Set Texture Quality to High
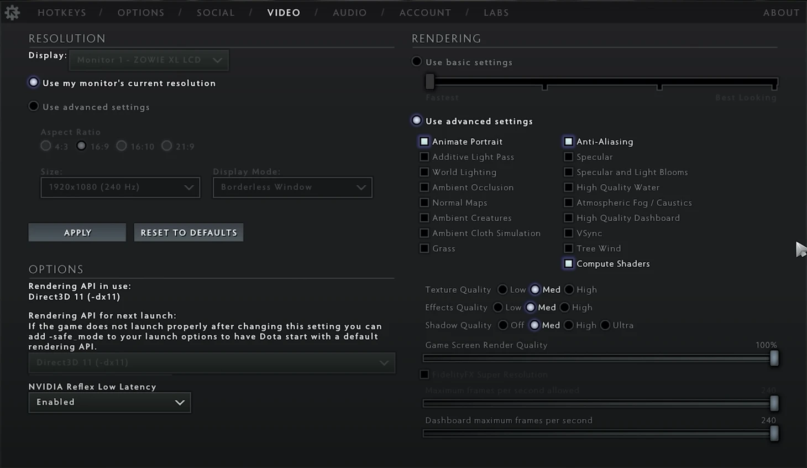The width and height of the screenshot is (807, 468). tap(569, 290)
